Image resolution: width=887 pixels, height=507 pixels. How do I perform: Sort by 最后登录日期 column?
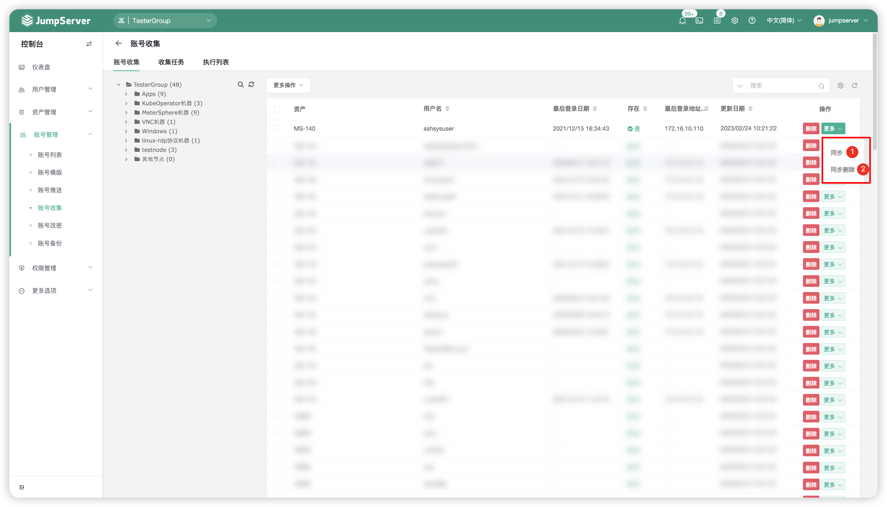595,109
